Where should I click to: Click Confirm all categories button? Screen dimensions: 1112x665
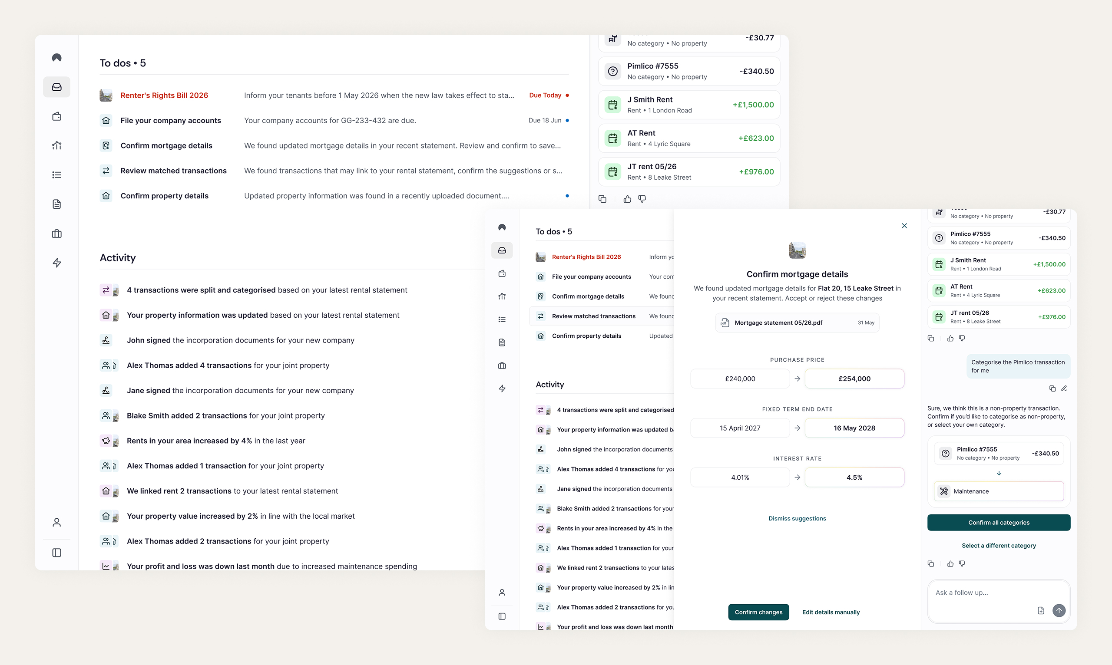pos(999,523)
